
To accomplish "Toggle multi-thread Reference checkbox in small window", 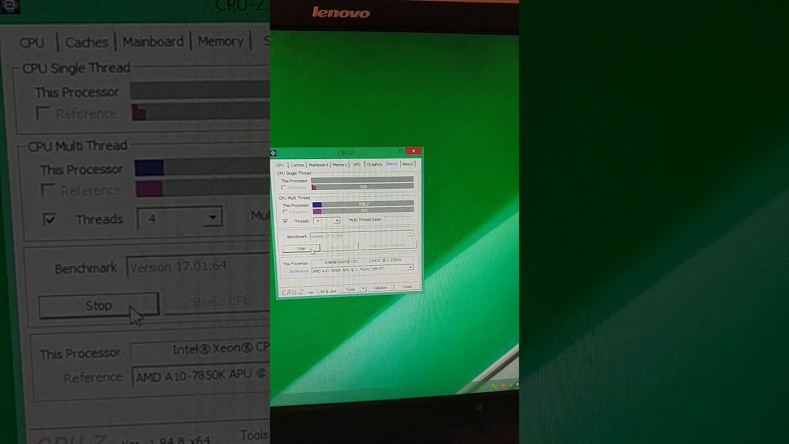I will click(x=285, y=212).
